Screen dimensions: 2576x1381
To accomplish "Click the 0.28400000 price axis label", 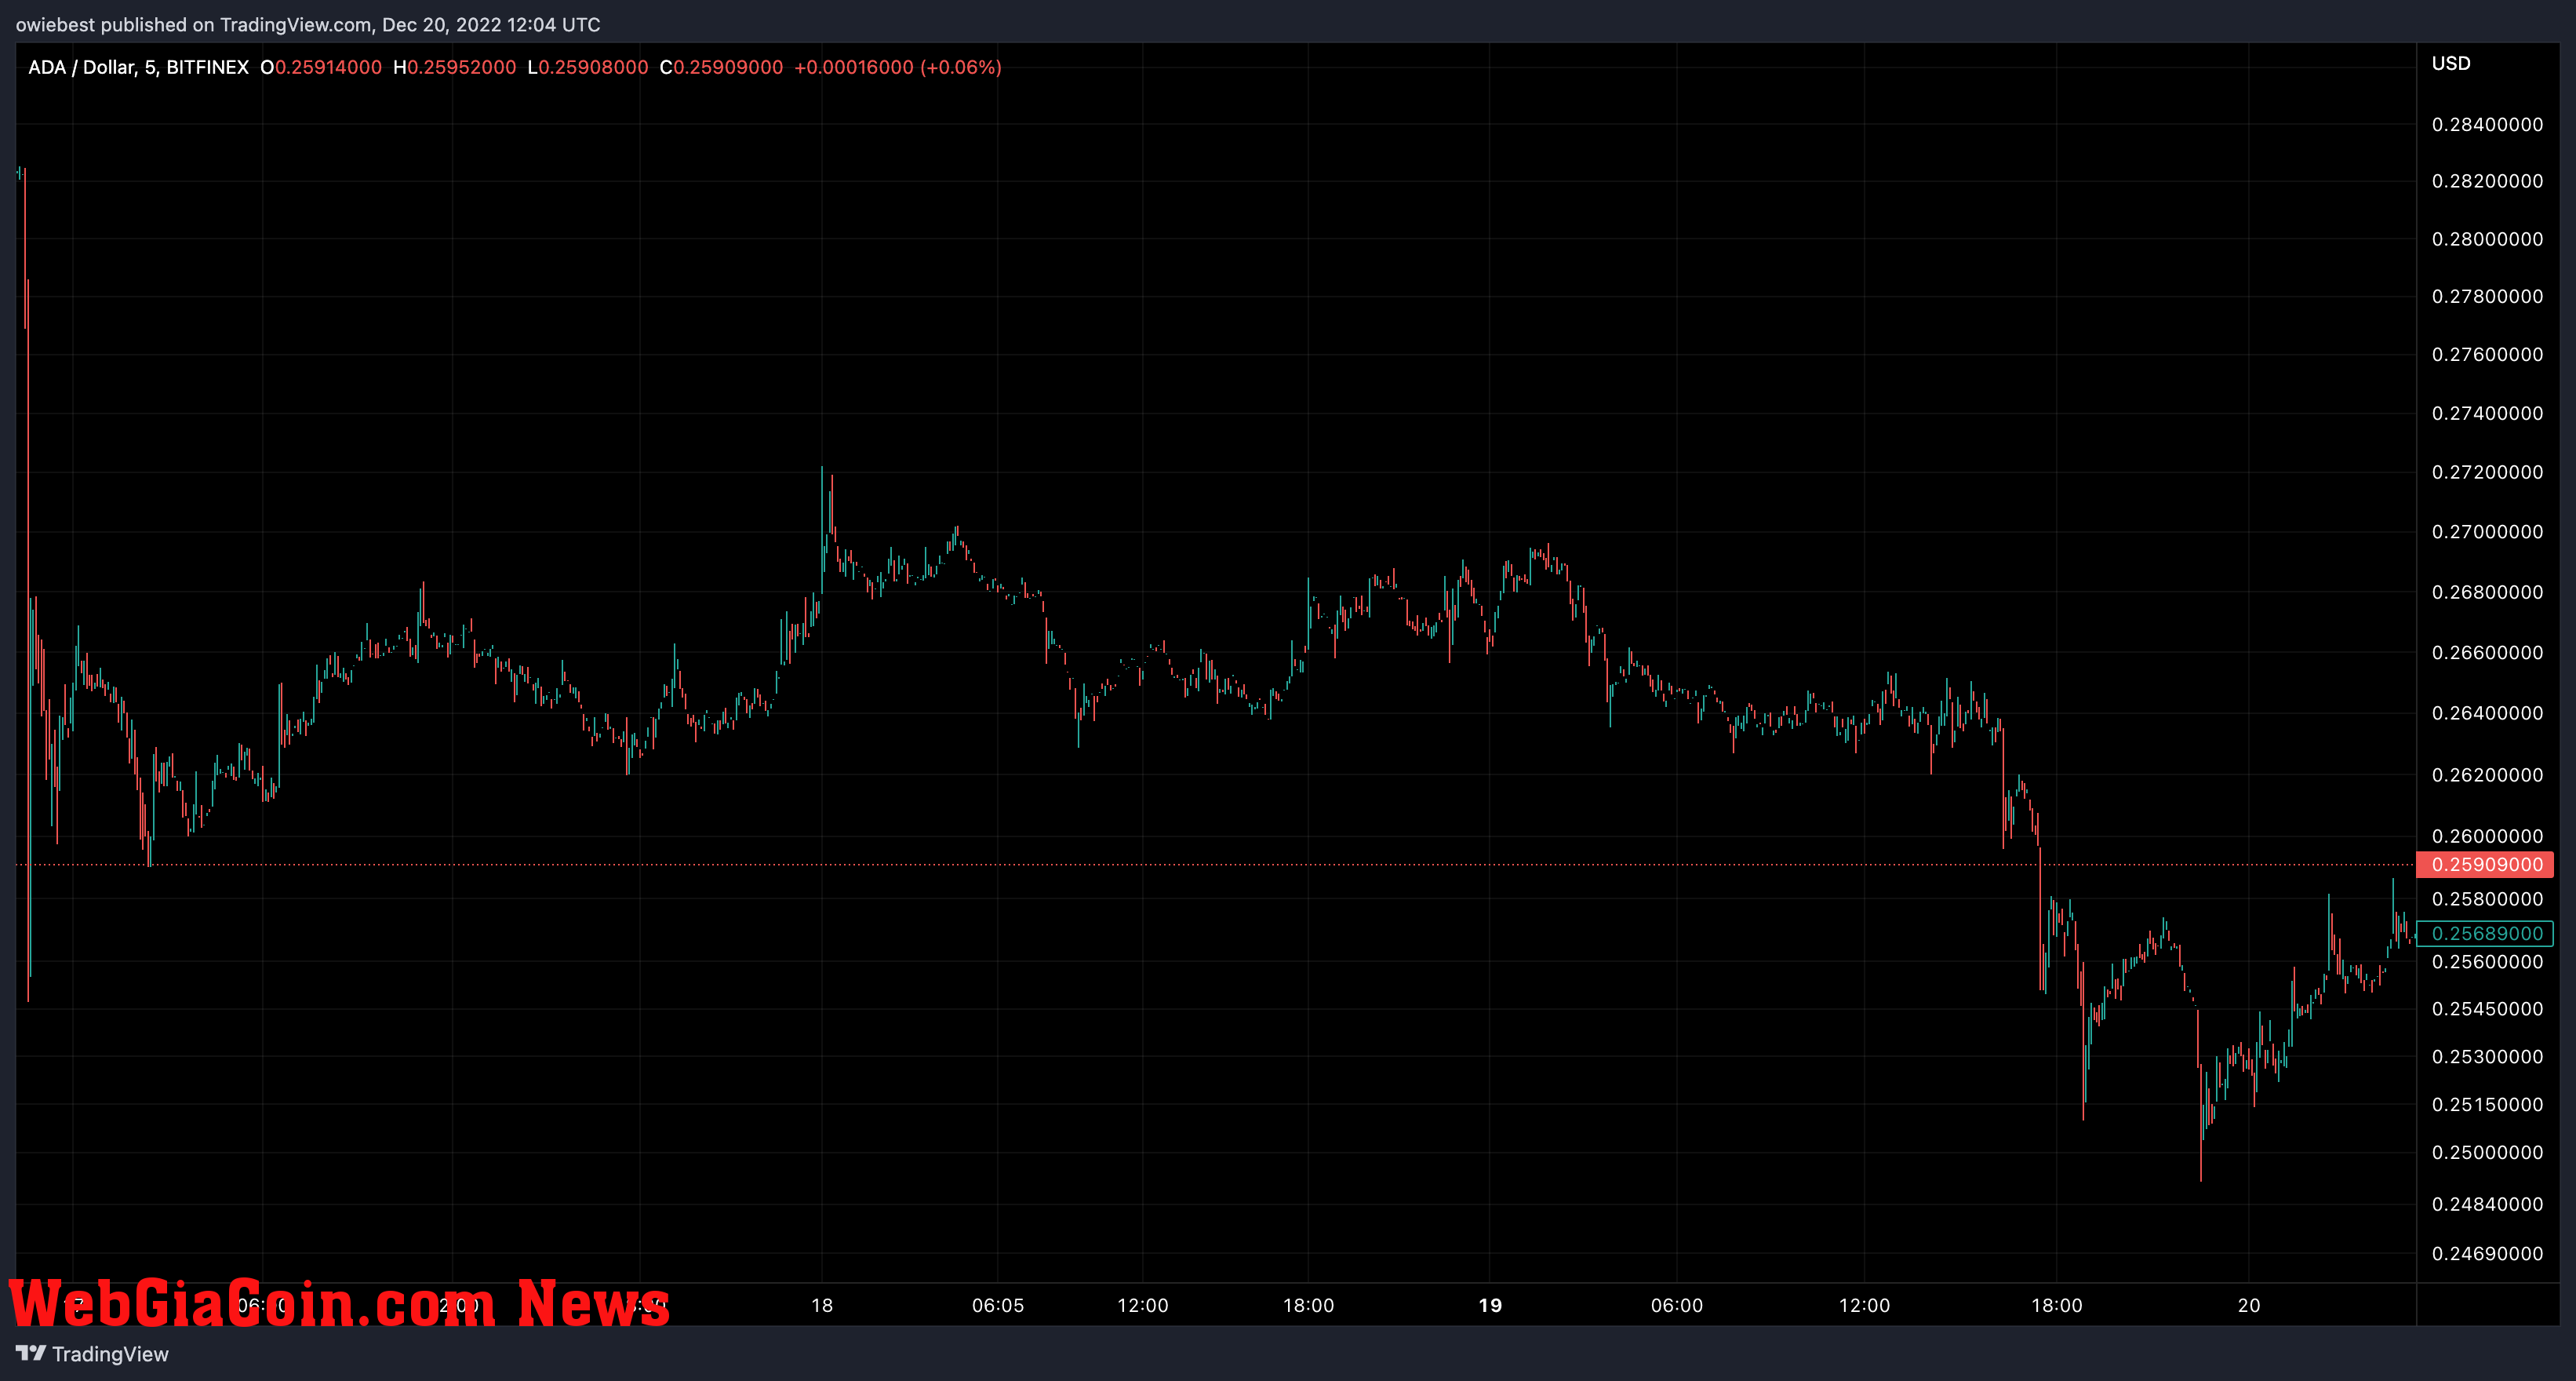I will tap(2487, 124).
